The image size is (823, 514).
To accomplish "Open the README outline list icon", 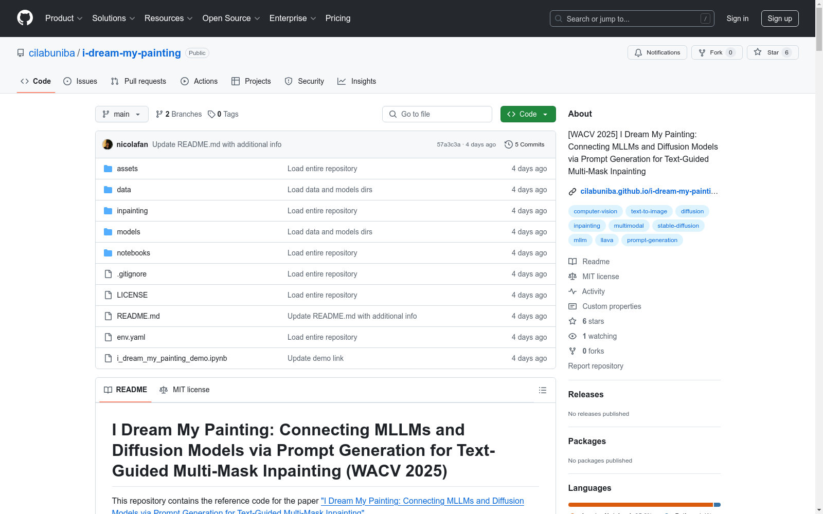I will (x=542, y=390).
